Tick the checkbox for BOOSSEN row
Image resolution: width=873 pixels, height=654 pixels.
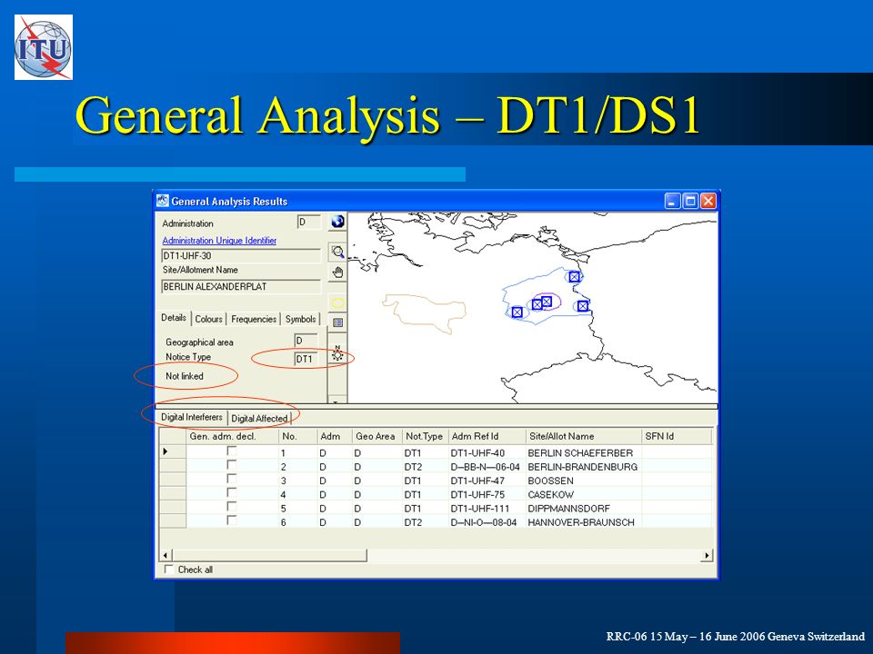click(232, 479)
